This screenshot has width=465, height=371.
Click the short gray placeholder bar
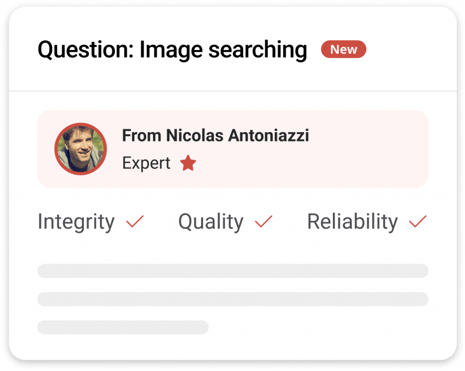tap(123, 327)
